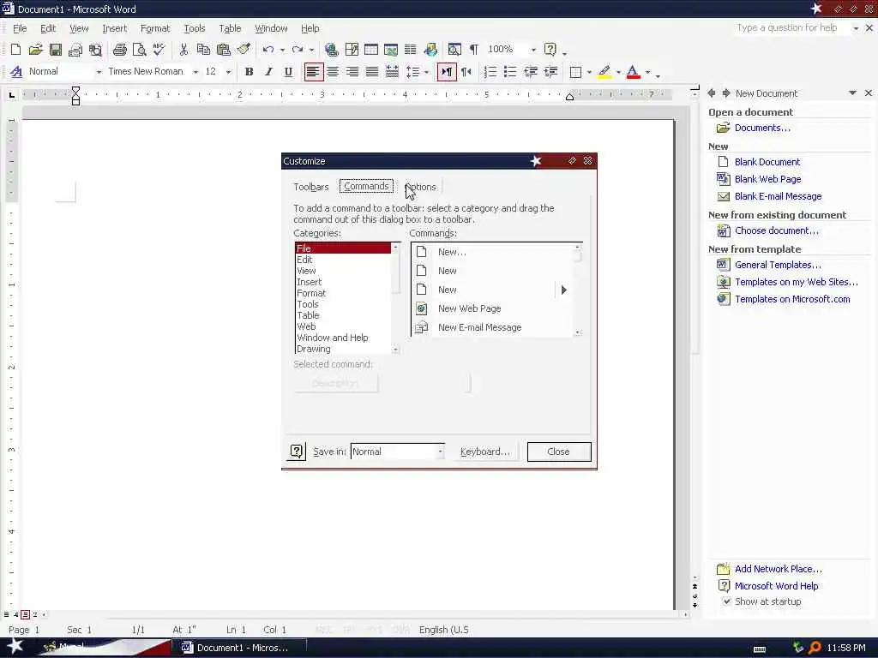Expand the third New command submenu arrow
Screen dimensions: 878x658
[x=564, y=290]
